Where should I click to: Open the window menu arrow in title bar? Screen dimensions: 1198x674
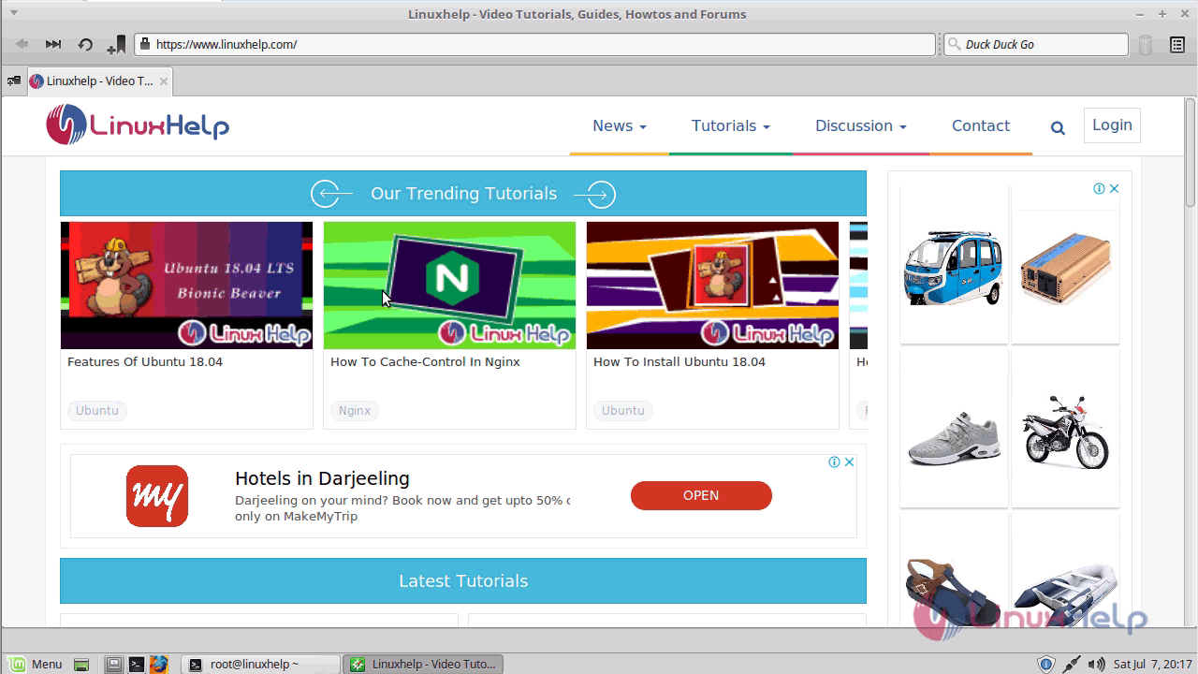pos(13,13)
